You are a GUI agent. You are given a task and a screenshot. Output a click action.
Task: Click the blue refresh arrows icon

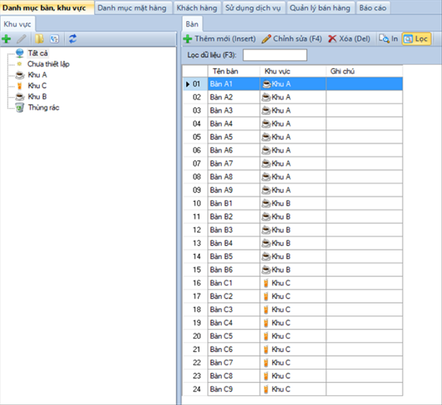(x=73, y=39)
